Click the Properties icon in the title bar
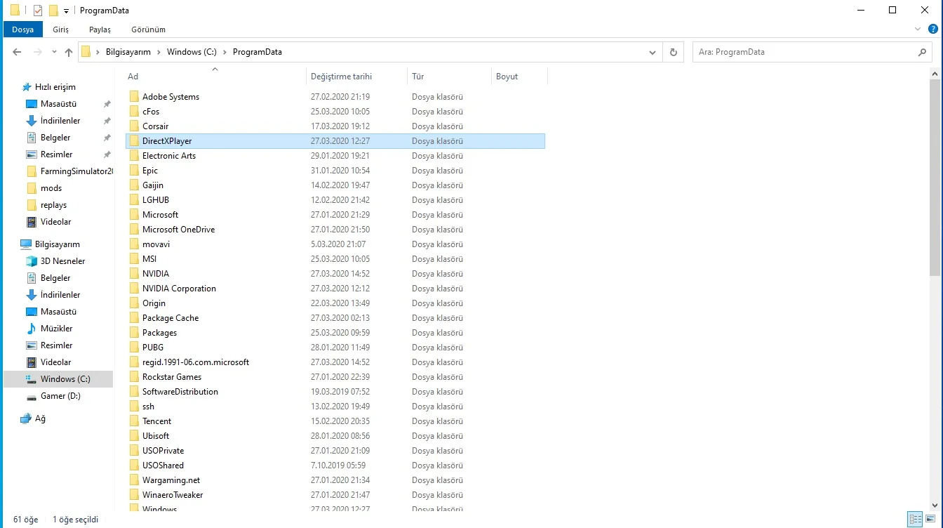 38,11
